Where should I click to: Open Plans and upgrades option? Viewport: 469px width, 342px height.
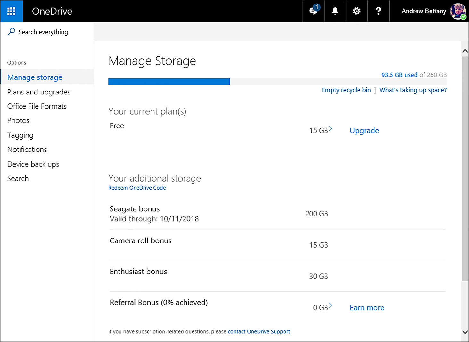(x=39, y=92)
